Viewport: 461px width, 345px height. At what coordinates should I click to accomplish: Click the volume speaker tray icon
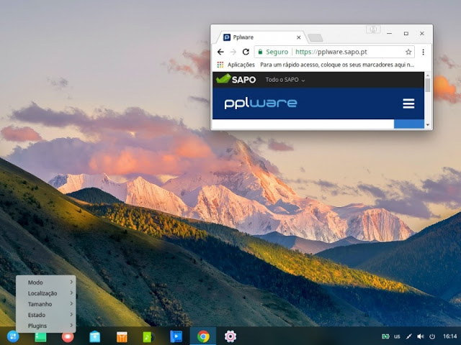click(421, 336)
